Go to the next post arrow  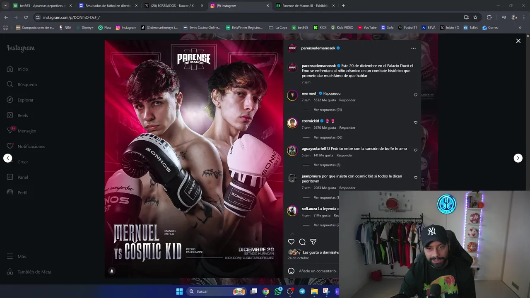[x=518, y=158]
